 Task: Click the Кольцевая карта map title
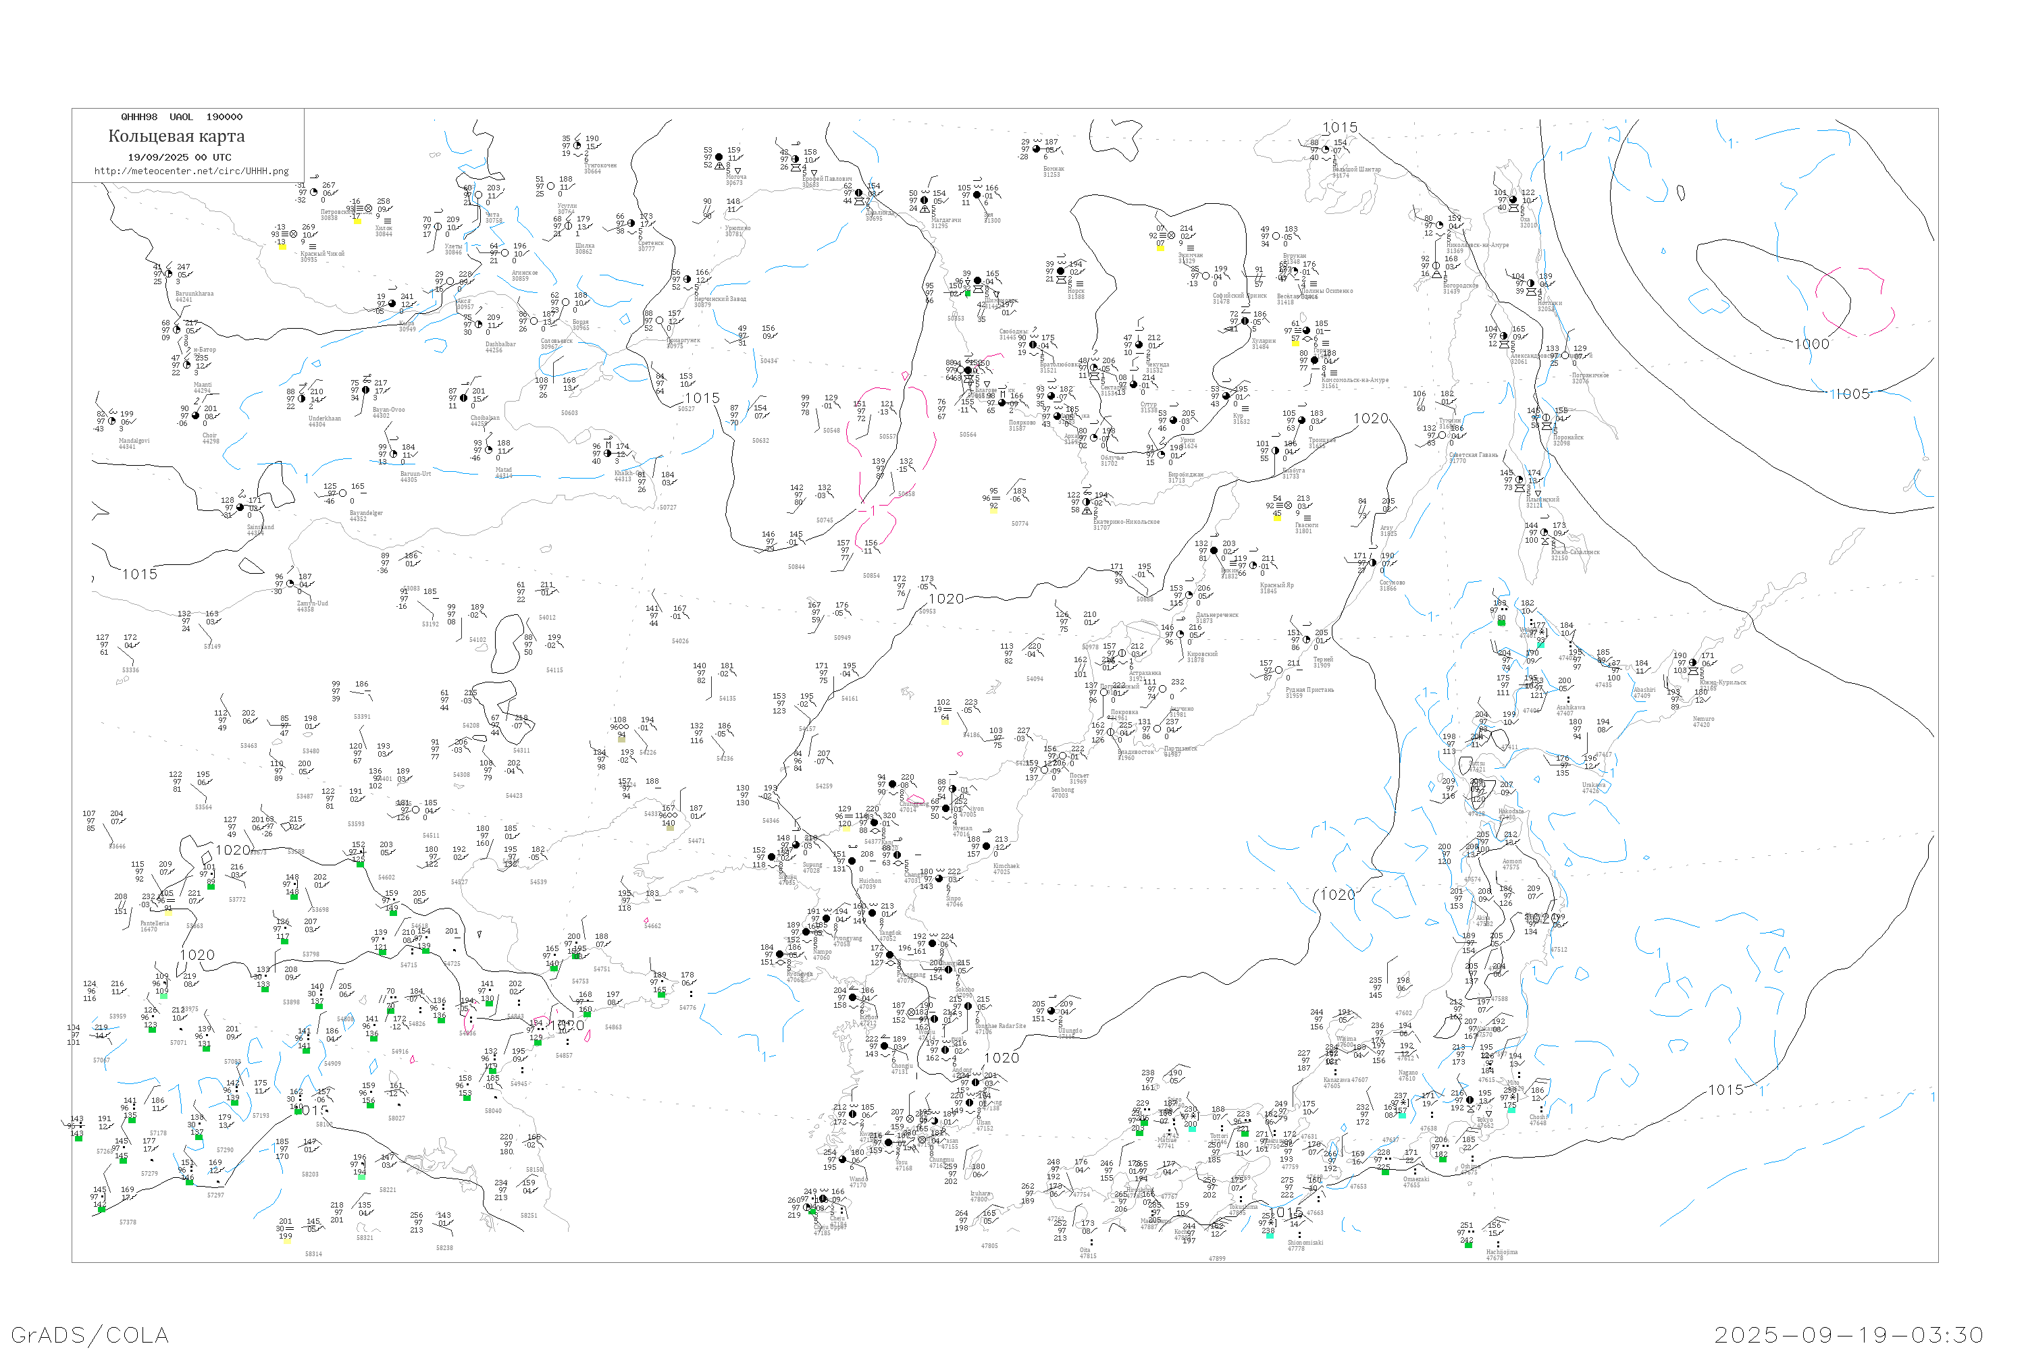176,136
